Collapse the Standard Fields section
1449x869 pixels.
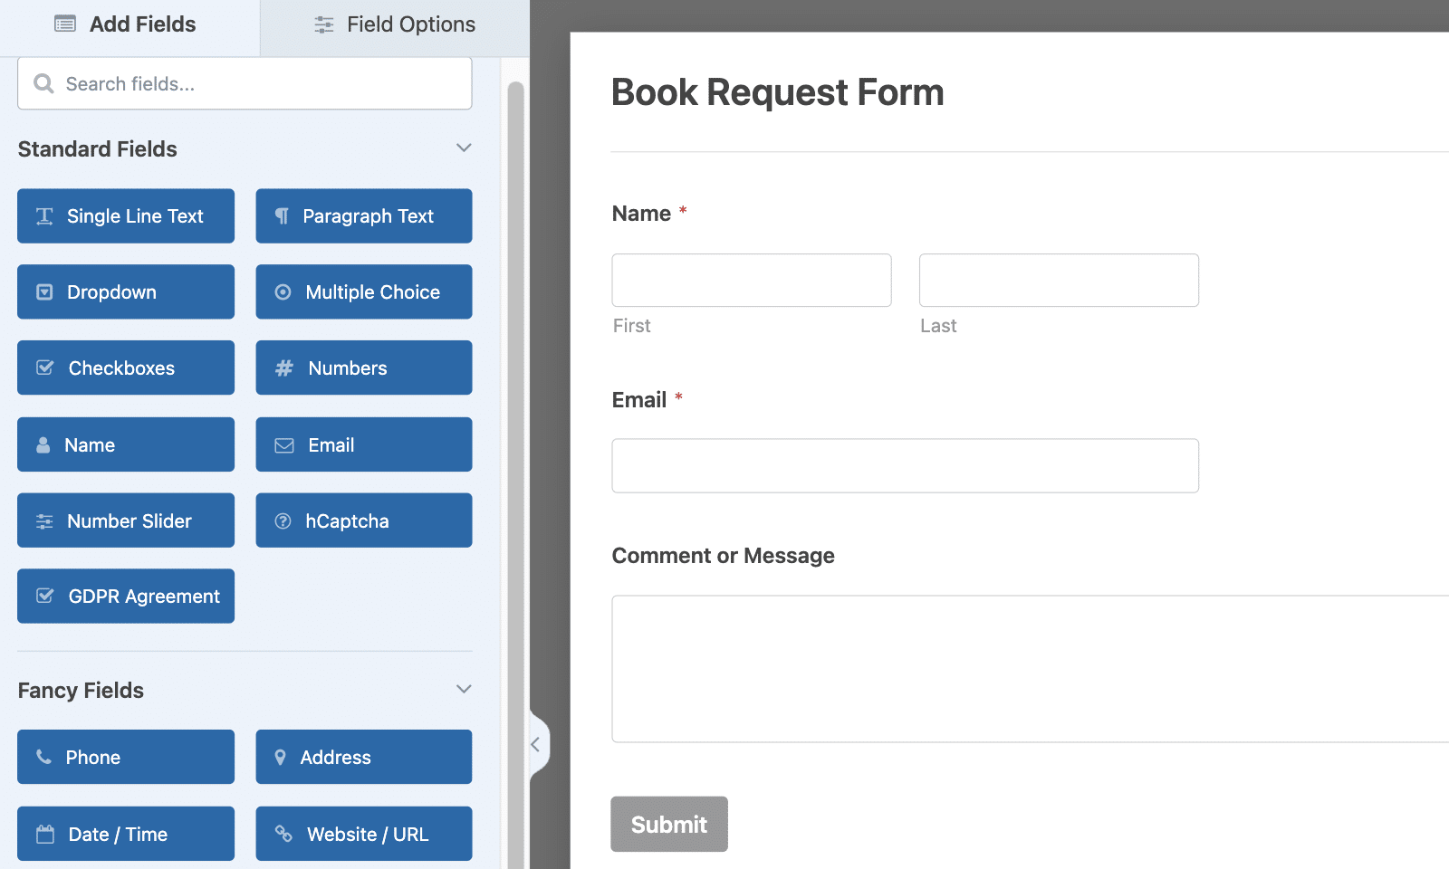[464, 148]
